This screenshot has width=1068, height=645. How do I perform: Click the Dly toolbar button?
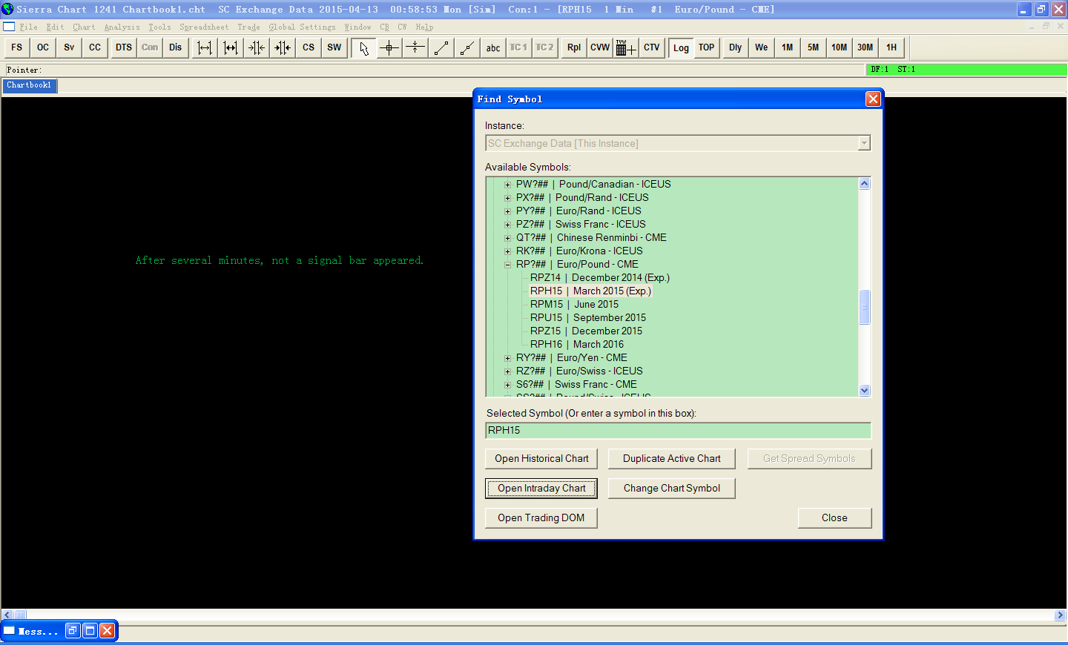pyautogui.click(x=736, y=47)
